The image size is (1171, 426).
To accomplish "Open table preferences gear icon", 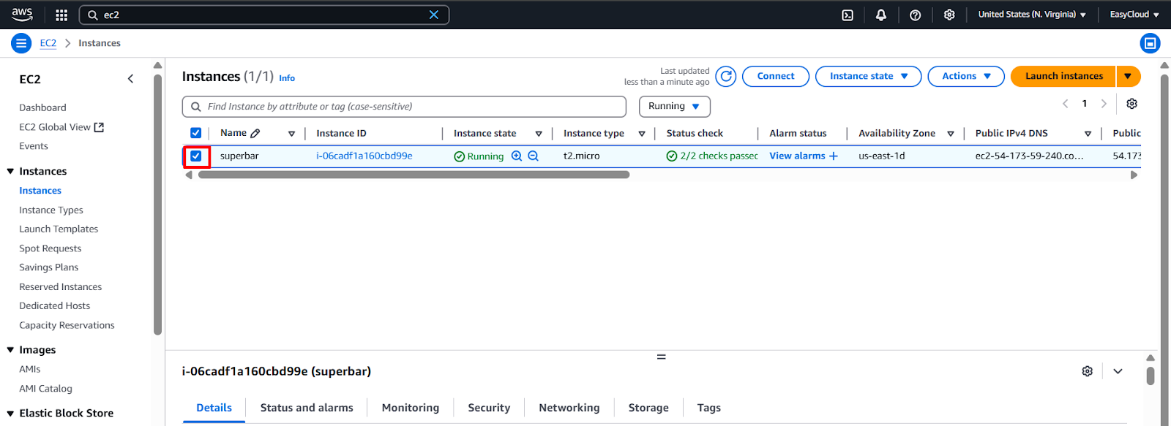I will (1132, 104).
